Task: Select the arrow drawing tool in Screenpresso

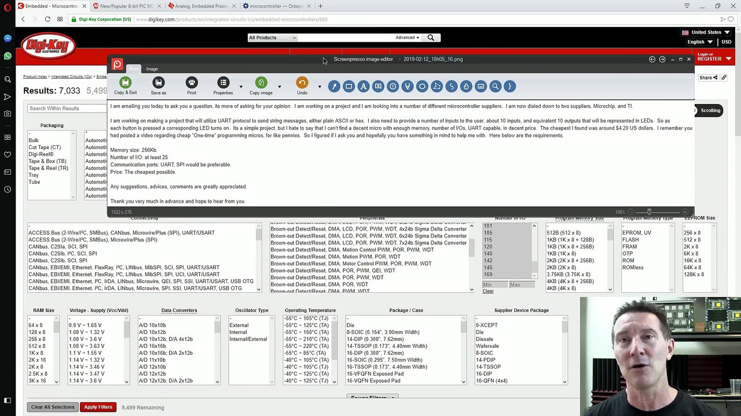Action: point(334,86)
